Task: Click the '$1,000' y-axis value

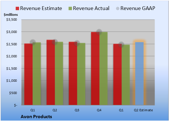Action: 11,81
